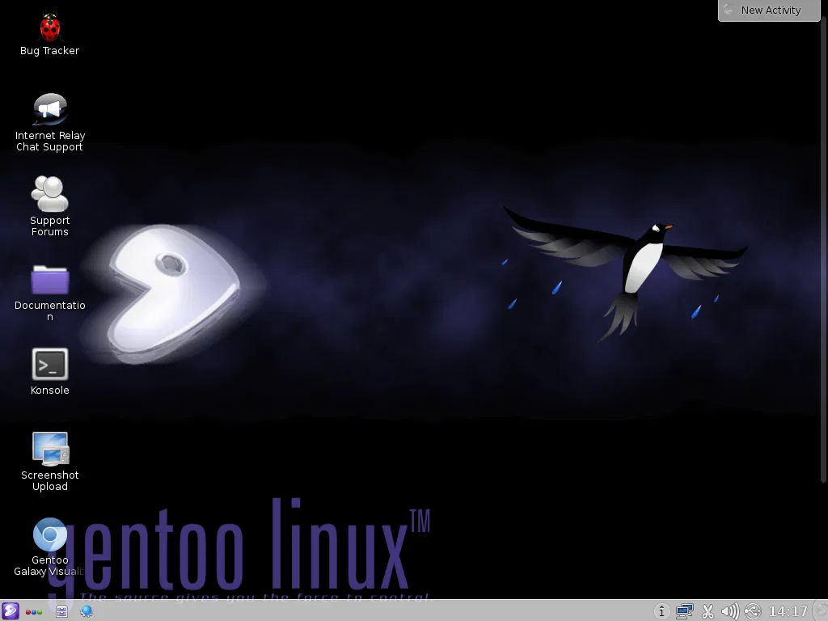Viewport: 828px width, 621px height.
Task: Launch Internet Relay Chat Support shortcut
Action: point(49,109)
